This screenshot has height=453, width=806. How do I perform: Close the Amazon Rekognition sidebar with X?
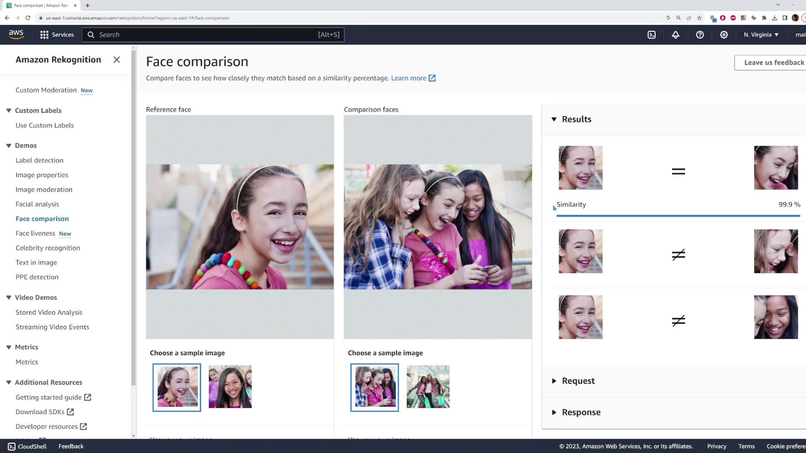coord(117,60)
